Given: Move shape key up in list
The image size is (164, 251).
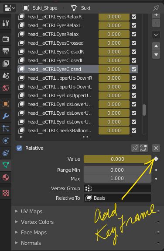Looking at the screenshot, I should pos(156,46).
